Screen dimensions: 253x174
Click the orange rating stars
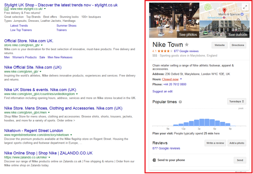coord(165,51)
